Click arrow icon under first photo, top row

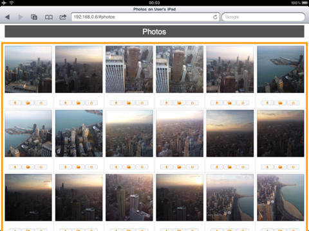[15, 103]
